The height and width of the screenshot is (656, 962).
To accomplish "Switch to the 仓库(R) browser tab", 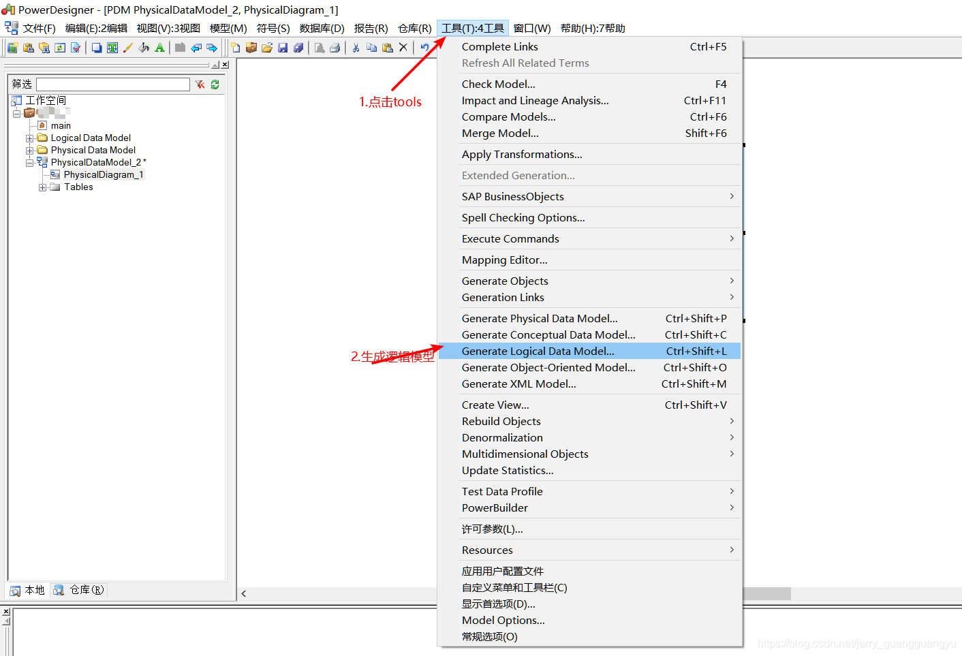I will (x=79, y=590).
